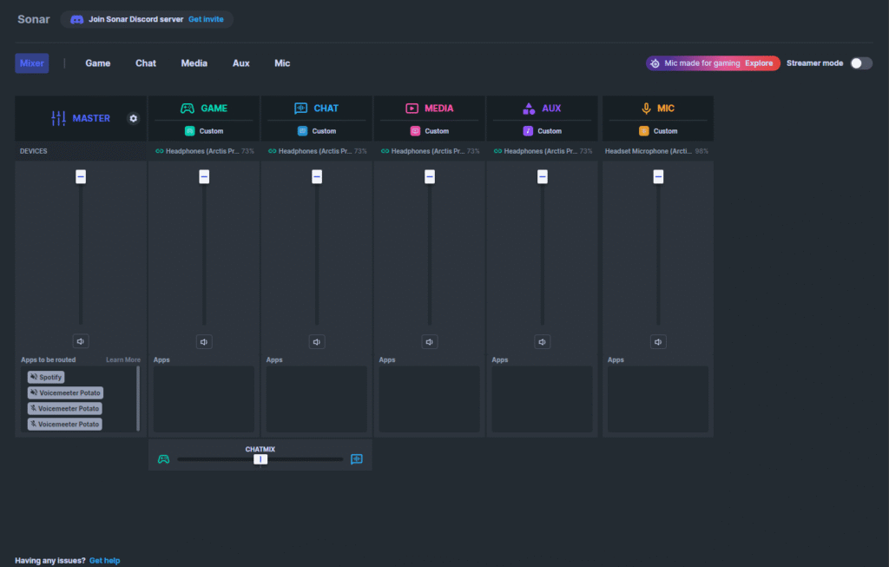The height and width of the screenshot is (567, 889).
Task: Mute the Aux channel
Action: [x=543, y=342]
